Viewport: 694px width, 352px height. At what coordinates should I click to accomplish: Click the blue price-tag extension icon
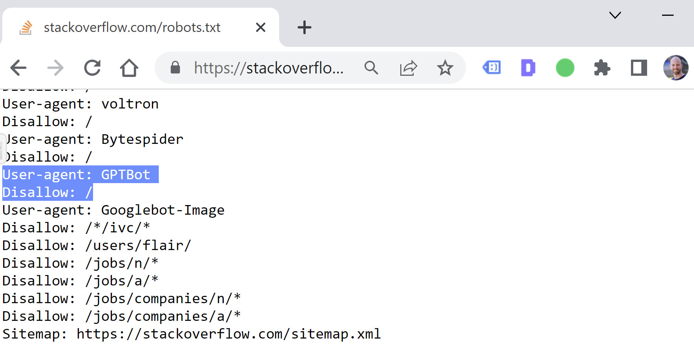coord(491,68)
